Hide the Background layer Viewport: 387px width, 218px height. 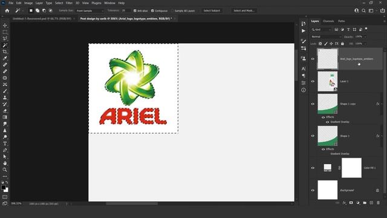[313, 190]
